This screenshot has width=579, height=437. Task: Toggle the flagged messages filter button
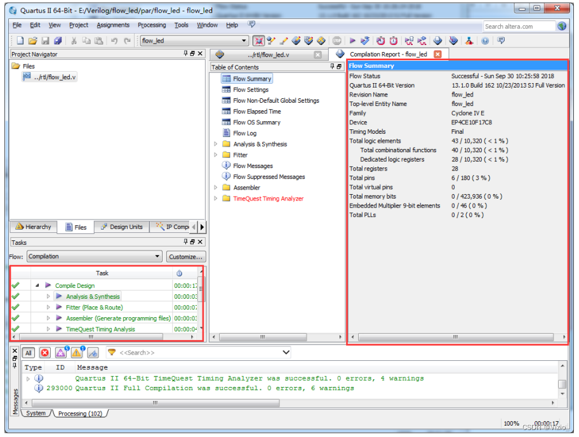coord(93,353)
